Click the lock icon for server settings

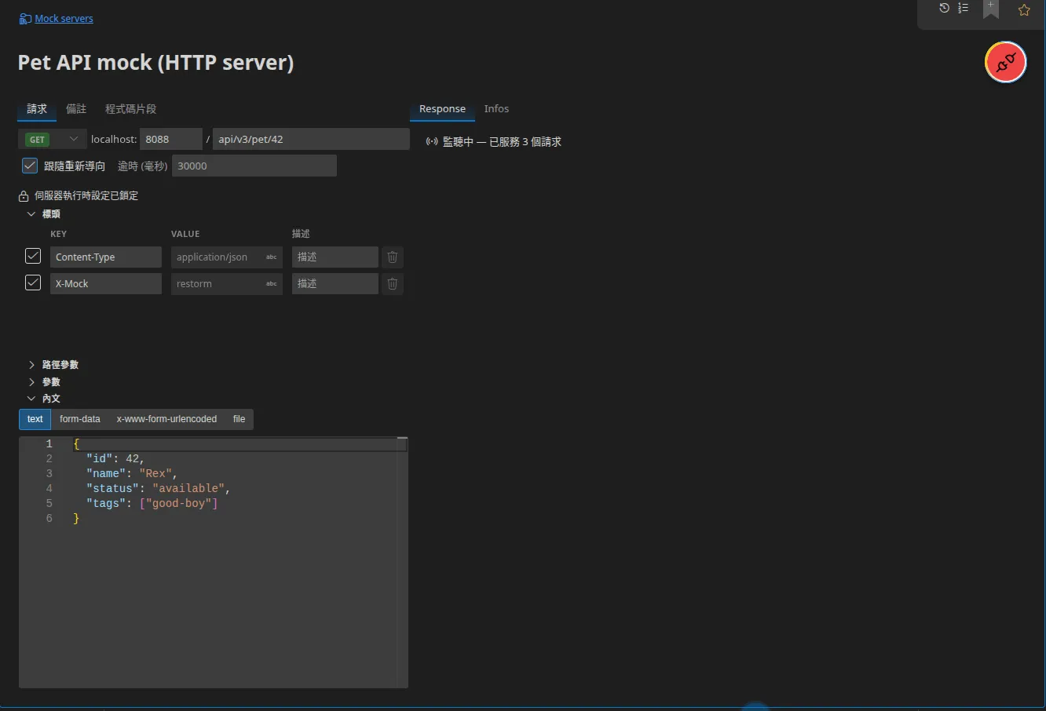coord(24,195)
